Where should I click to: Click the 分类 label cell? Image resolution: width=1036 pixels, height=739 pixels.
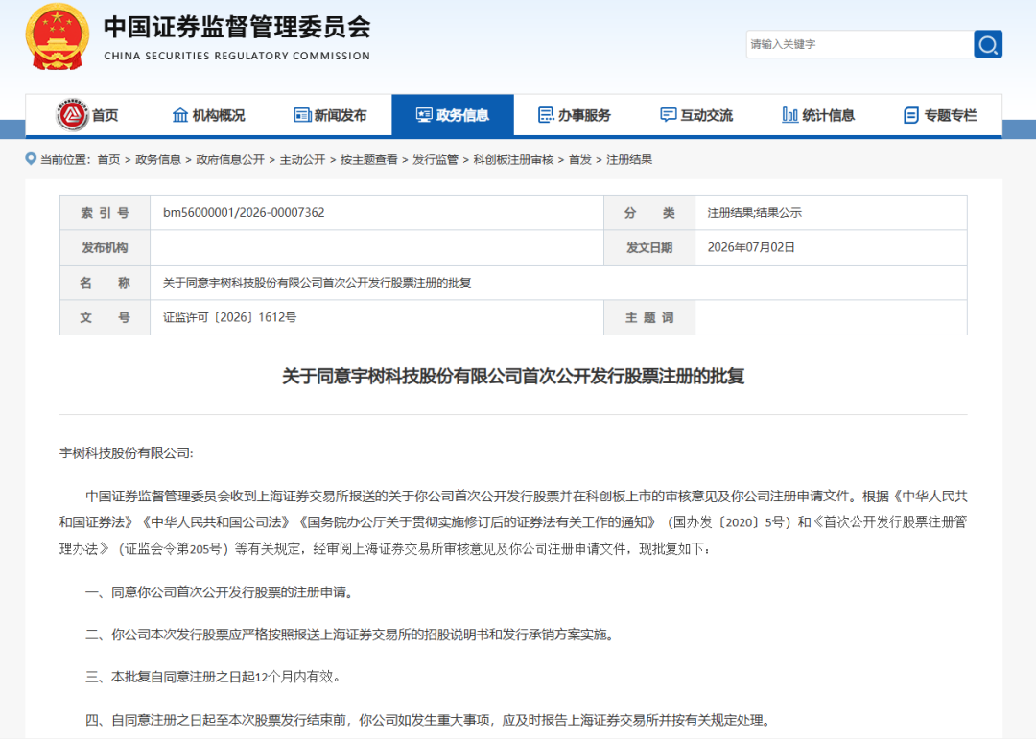(x=649, y=212)
